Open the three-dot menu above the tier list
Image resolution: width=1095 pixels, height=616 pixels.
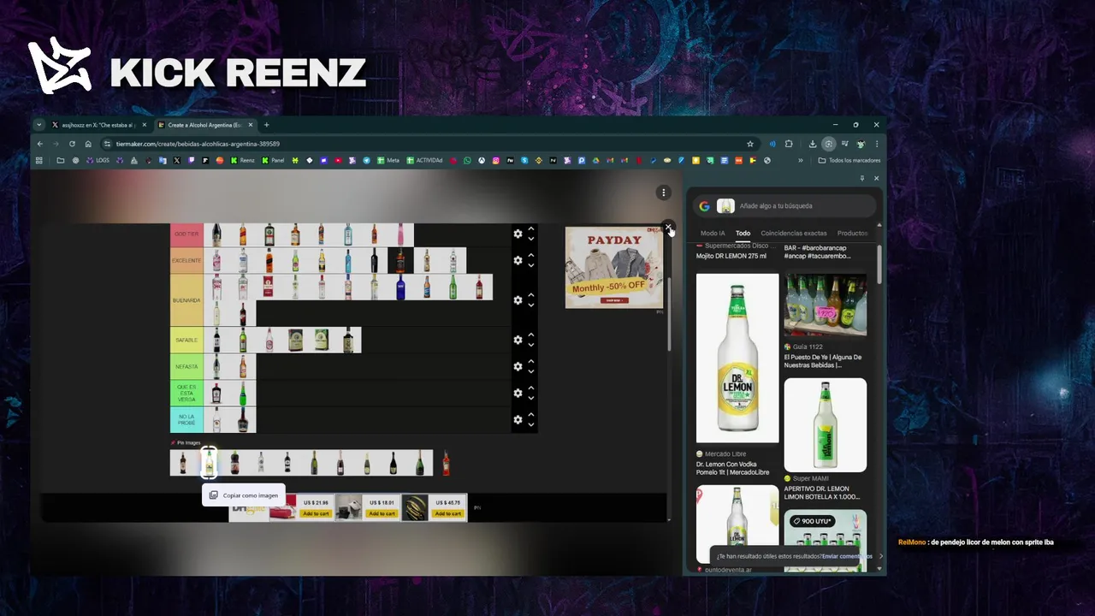pyautogui.click(x=663, y=192)
